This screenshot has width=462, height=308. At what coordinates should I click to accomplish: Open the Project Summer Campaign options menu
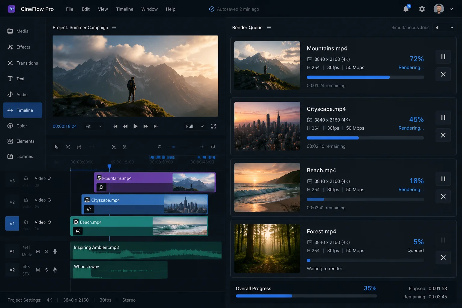click(x=114, y=28)
